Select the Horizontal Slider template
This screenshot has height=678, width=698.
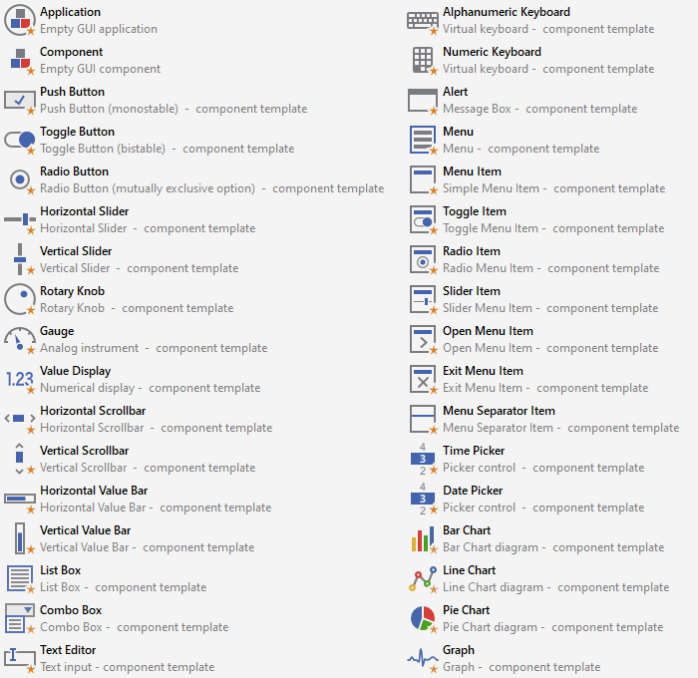pyautogui.click(x=84, y=211)
